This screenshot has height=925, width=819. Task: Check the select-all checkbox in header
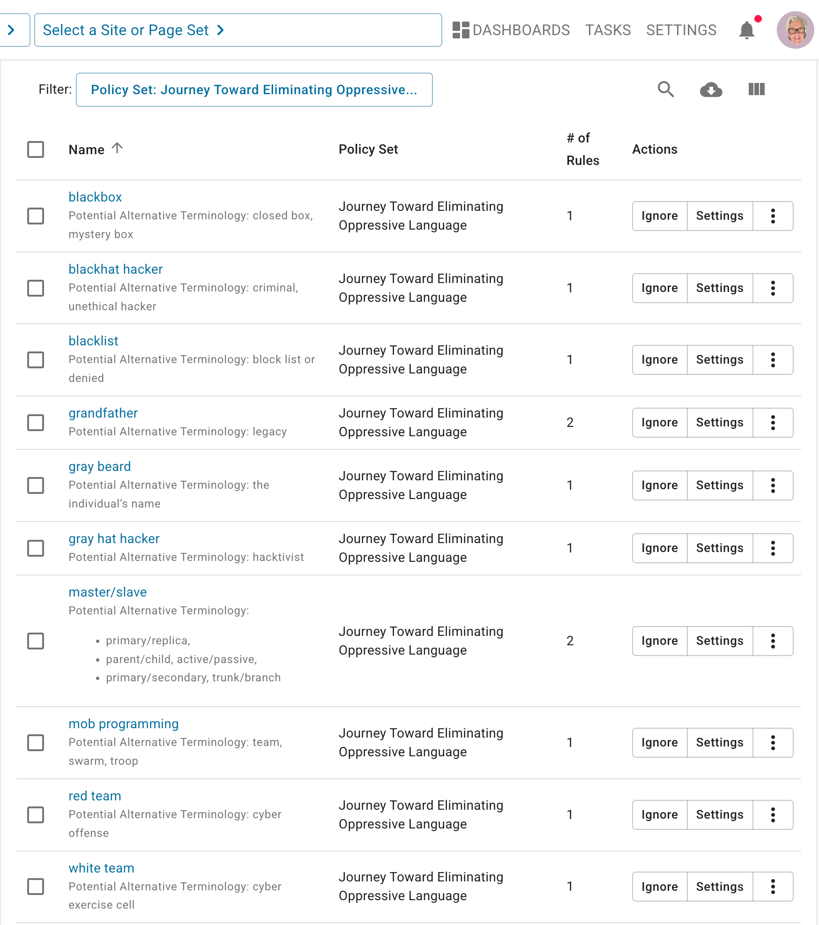coord(36,149)
